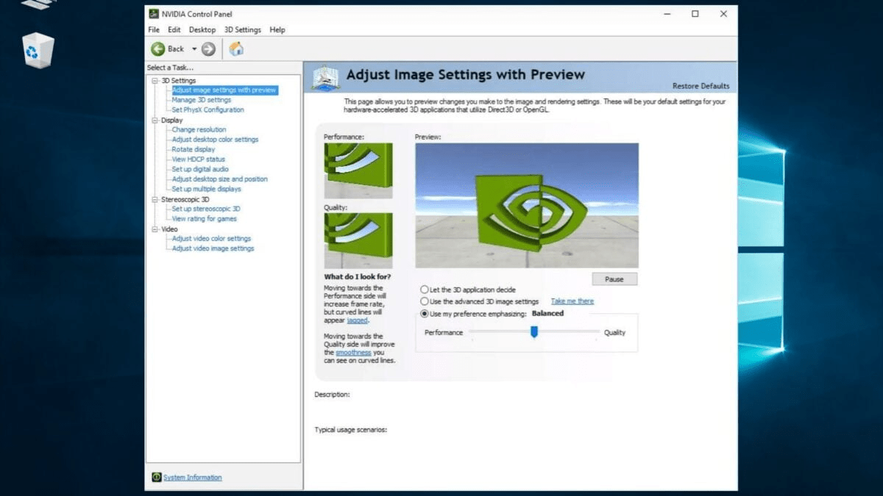This screenshot has height=496, width=883.
Task: Collapse the Display tree node
Action: 155,120
